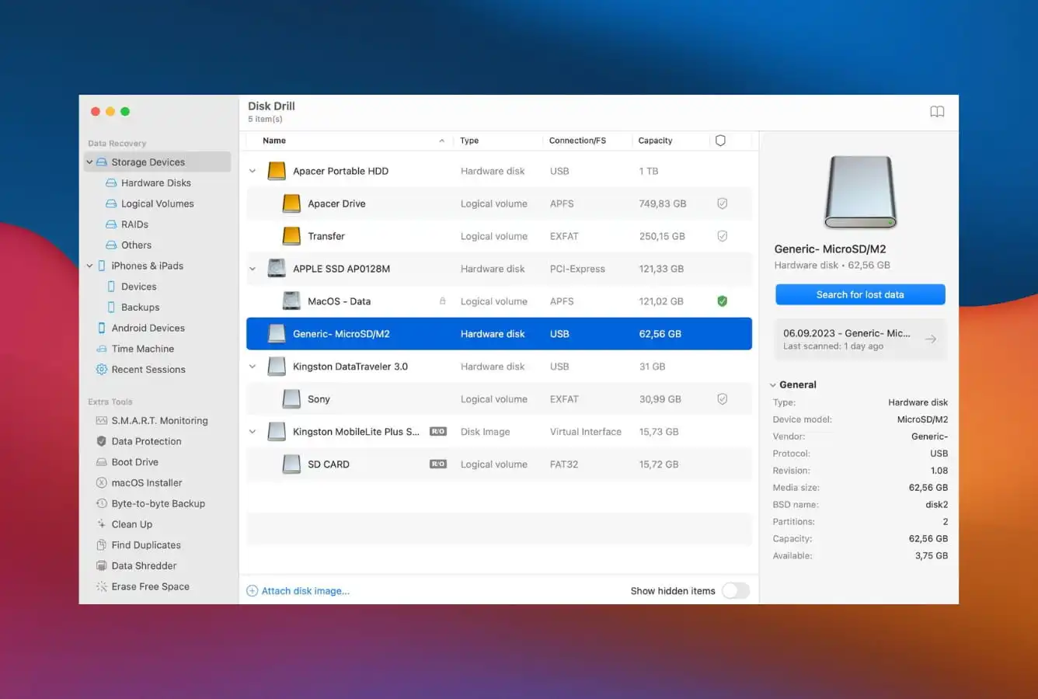Screen dimensions: 1038x699
Task: Toggle the Show hidden items switch
Action: [736, 591]
